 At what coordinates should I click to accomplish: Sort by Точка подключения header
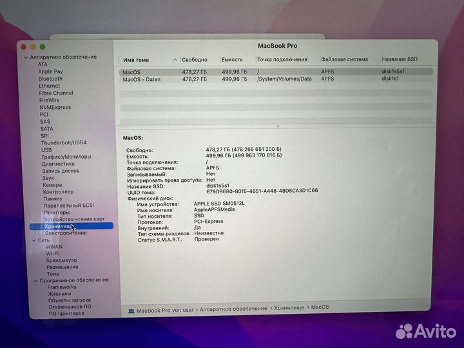coord(282,59)
